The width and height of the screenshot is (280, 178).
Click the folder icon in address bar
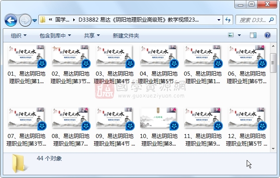pyautogui.click(x=42, y=20)
